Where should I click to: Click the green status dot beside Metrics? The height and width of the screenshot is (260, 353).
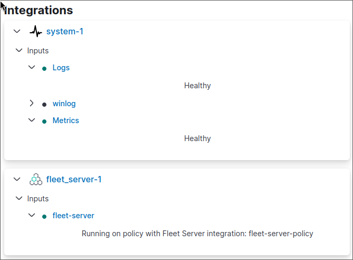44,122
